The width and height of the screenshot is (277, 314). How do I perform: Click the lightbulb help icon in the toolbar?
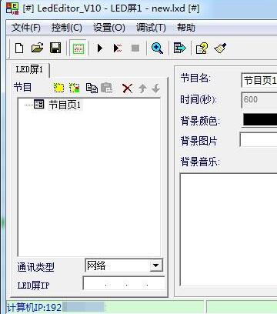point(202,48)
